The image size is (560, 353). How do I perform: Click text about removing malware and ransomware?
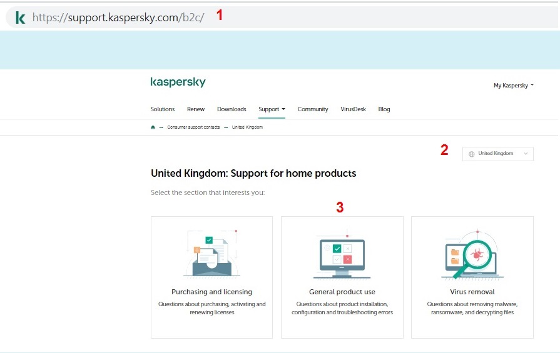(x=472, y=308)
